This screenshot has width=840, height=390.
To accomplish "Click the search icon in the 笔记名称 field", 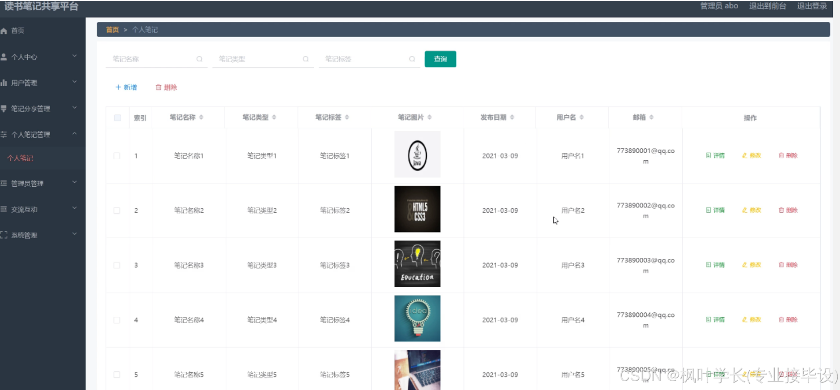I will pyautogui.click(x=199, y=59).
